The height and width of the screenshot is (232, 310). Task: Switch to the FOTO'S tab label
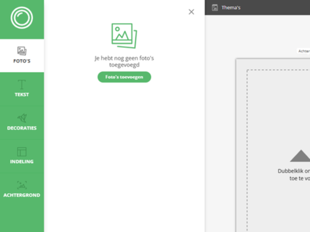22,61
